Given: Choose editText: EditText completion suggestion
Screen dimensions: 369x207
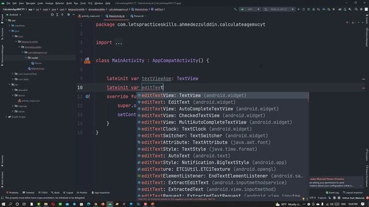Looking at the screenshot, I should (223, 102).
